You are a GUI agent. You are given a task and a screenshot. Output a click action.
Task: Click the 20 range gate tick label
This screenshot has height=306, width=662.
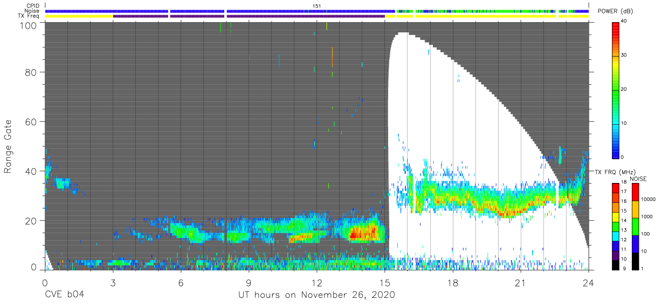click(x=30, y=221)
